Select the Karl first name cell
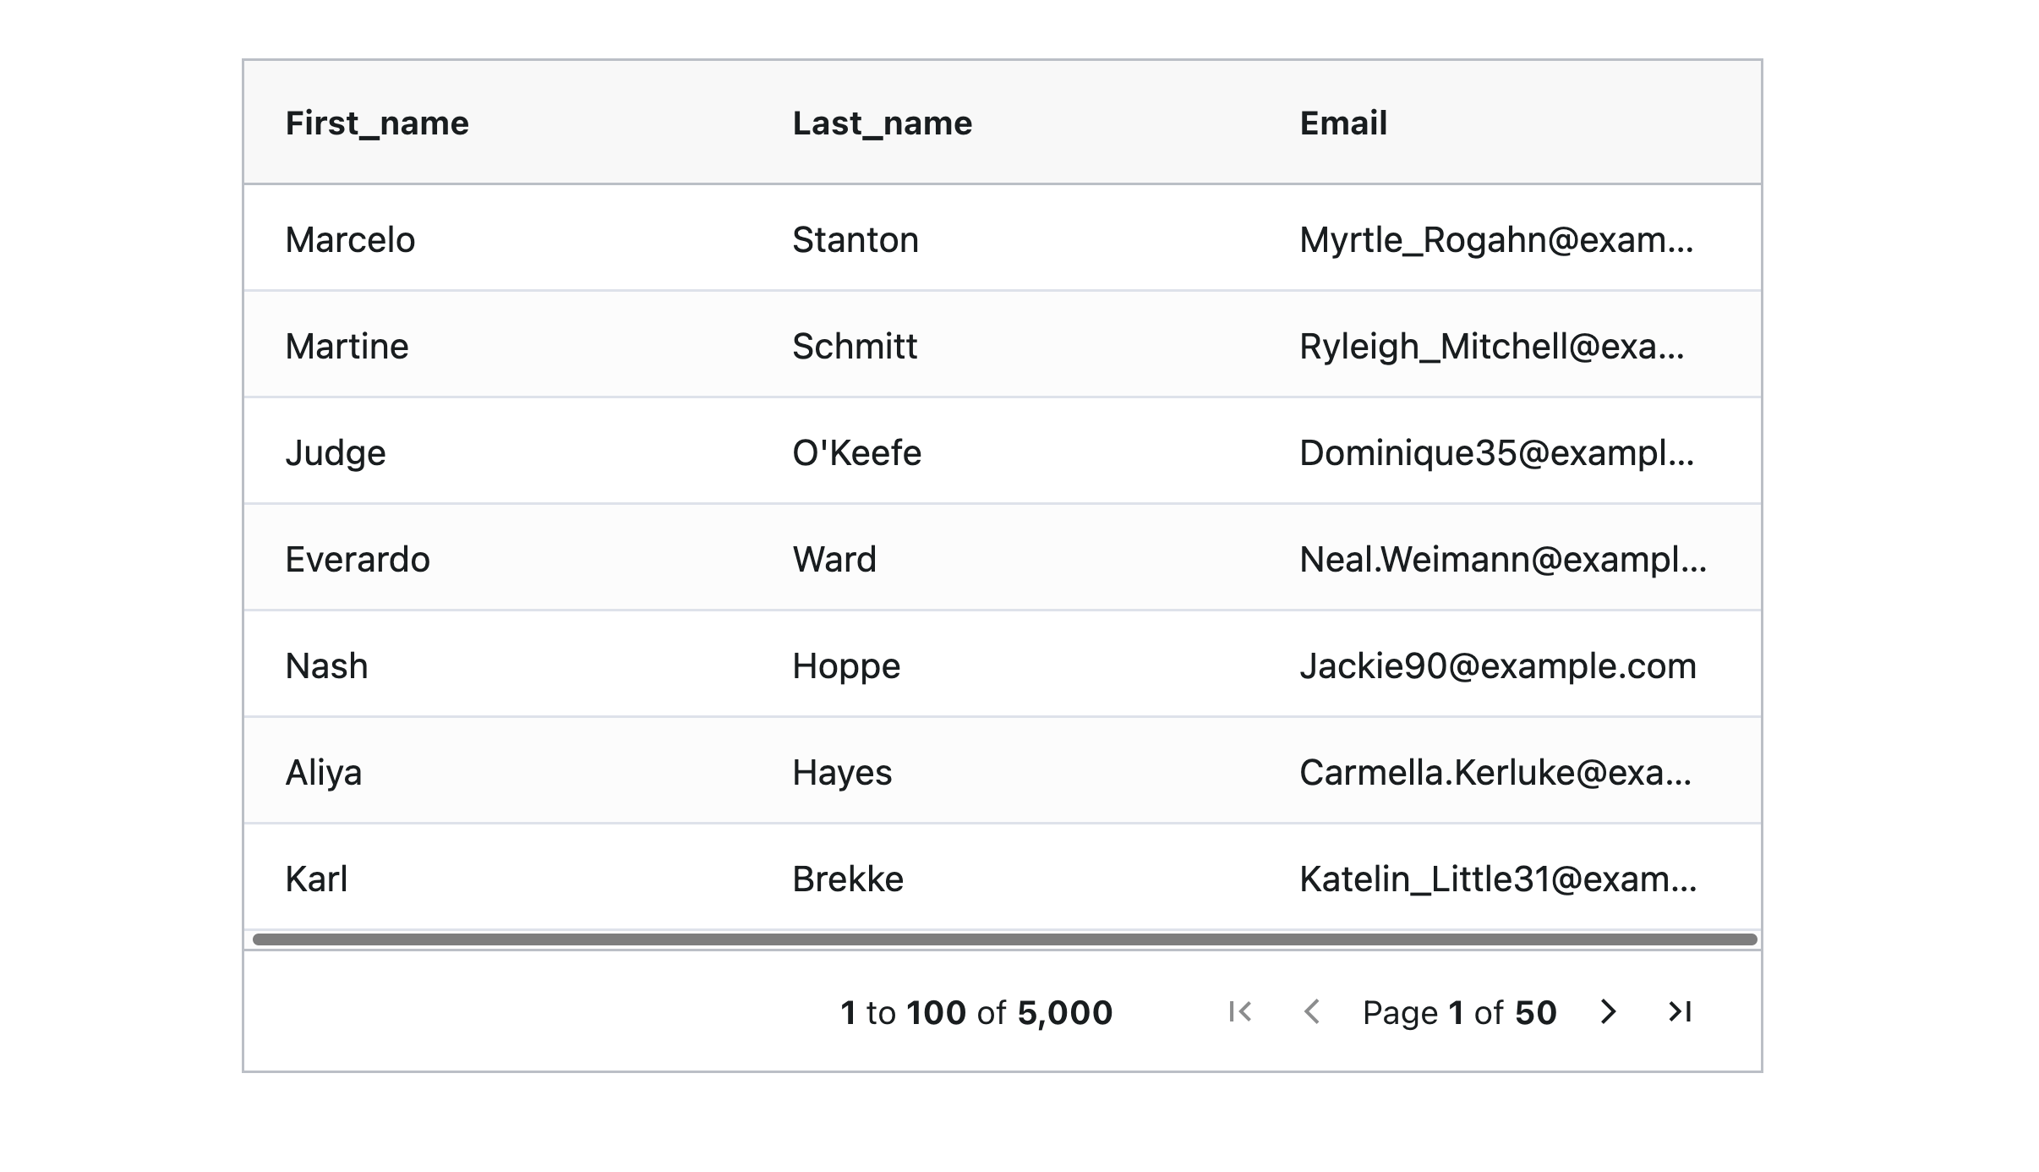 316,879
